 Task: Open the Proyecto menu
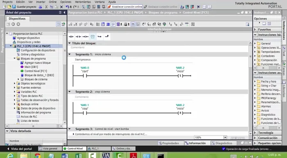7,2
